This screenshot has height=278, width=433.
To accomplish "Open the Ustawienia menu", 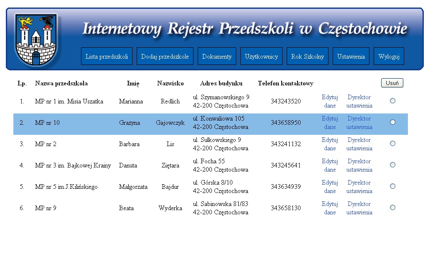I will 351,57.
